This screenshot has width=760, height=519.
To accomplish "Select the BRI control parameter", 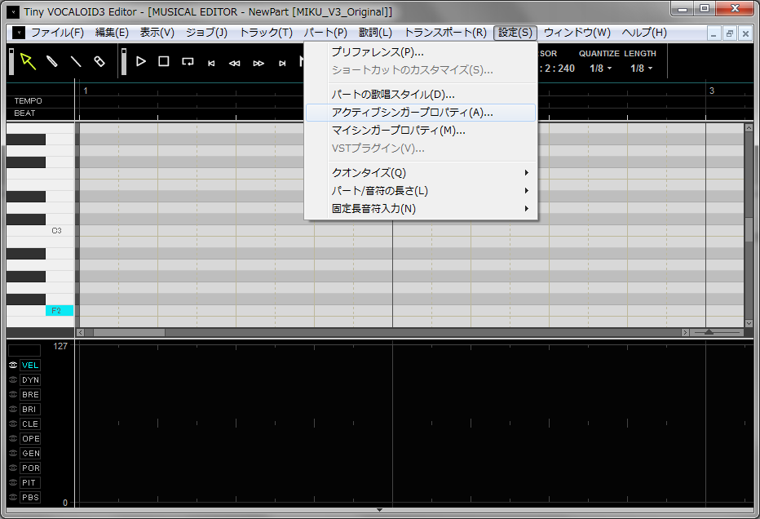I will pos(30,409).
